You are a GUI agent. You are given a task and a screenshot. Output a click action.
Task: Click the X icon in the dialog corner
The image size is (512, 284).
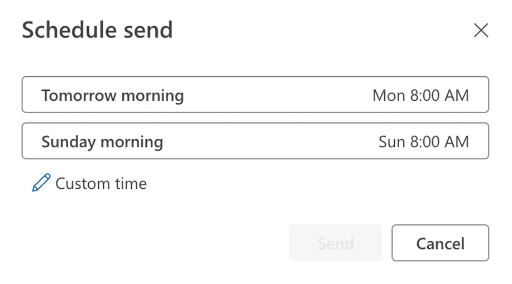click(481, 30)
